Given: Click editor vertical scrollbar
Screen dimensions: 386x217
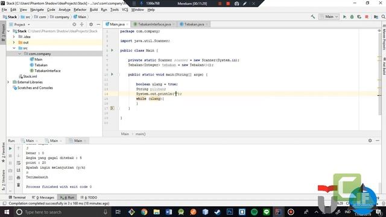Looking at the screenshot, I should point(379,74).
